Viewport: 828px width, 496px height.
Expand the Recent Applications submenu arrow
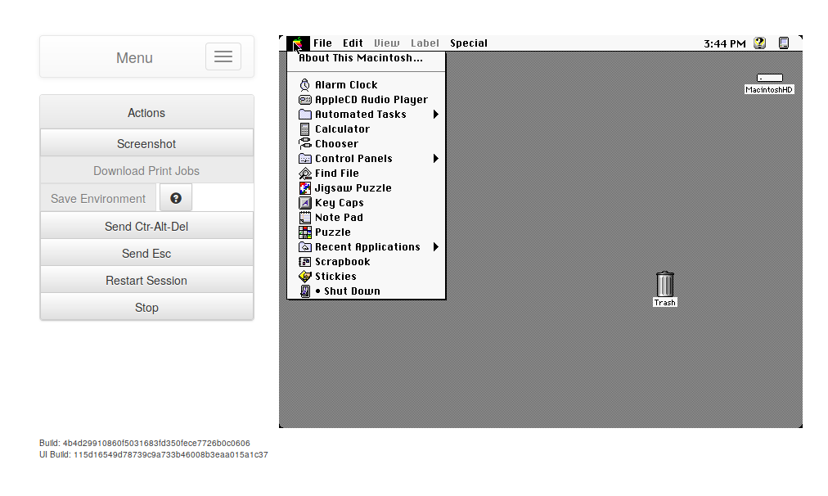click(x=435, y=246)
